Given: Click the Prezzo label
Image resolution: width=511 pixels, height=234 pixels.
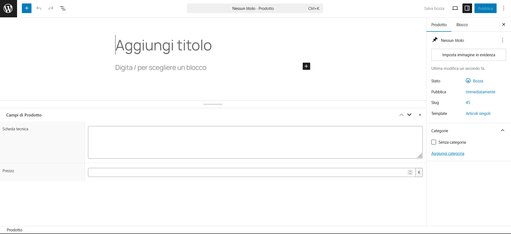Looking at the screenshot, I should tap(8, 171).
